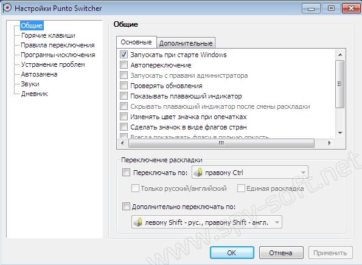
Task: Open Горячие клавиши section
Action: click(48, 35)
